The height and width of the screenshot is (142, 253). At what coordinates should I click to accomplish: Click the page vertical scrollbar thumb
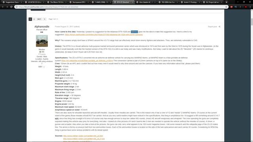pos(252,22)
